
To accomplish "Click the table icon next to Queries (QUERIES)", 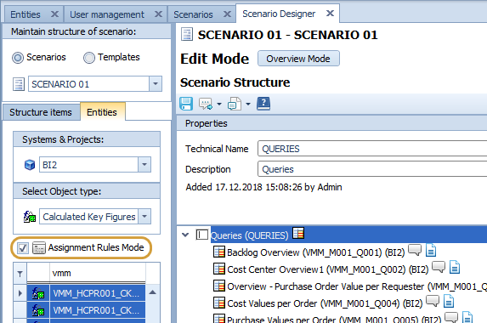I will 298,233.
